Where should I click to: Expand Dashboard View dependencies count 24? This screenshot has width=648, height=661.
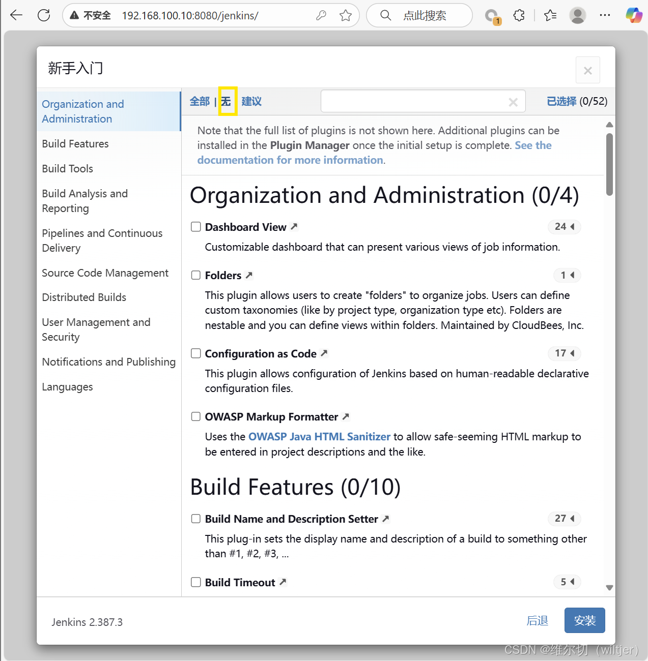coord(565,227)
